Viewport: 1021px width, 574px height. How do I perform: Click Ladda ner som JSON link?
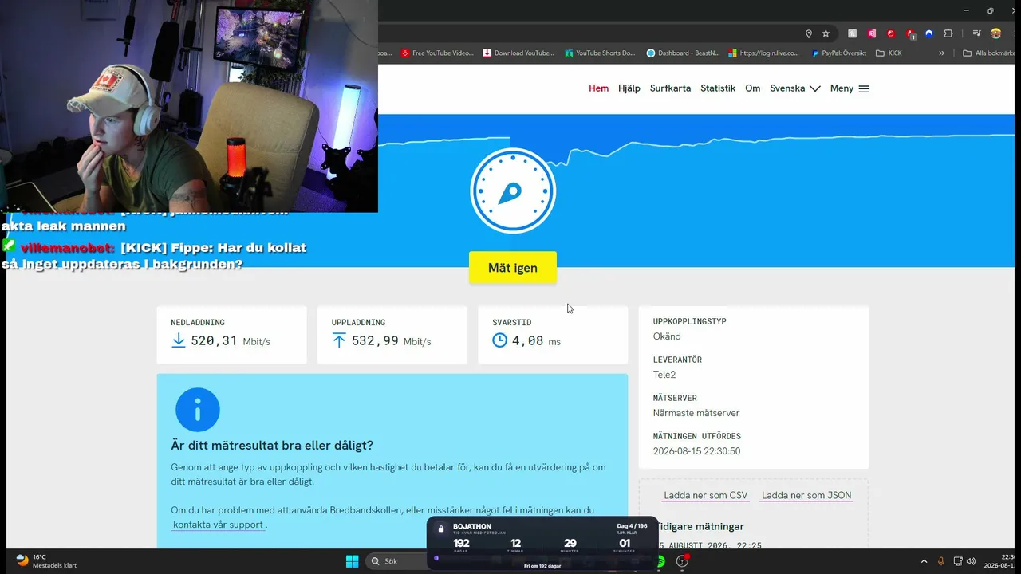[x=806, y=495]
